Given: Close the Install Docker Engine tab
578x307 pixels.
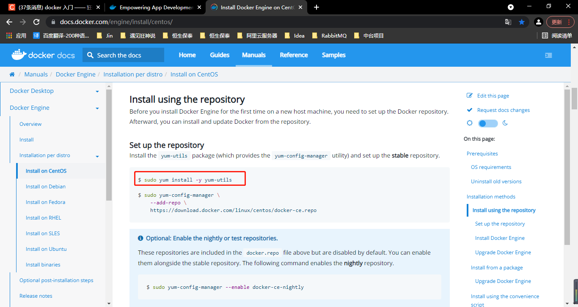Looking at the screenshot, I should pos(300,7).
